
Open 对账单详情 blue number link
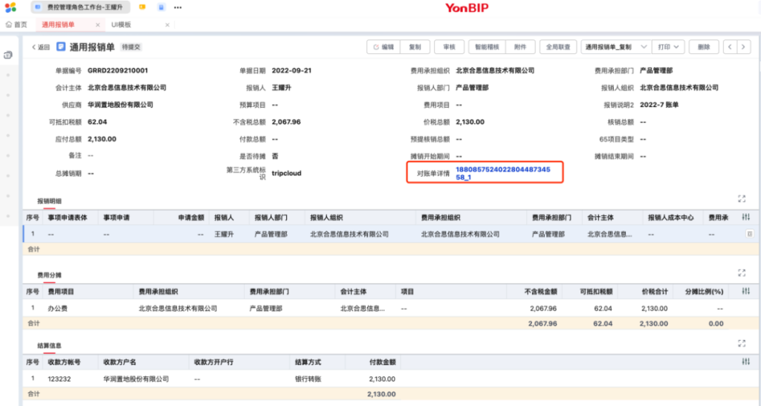point(503,174)
